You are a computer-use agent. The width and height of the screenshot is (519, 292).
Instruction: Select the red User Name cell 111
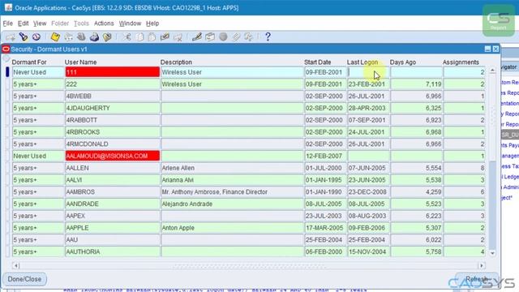point(112,72)
